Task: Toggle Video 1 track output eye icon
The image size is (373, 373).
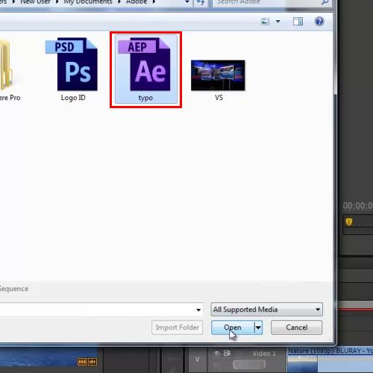Action: coord(217,353)
